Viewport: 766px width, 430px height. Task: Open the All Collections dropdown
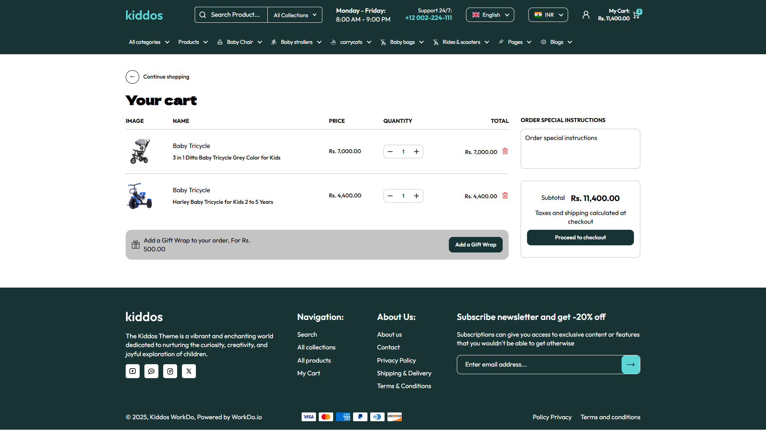point(294,14)
